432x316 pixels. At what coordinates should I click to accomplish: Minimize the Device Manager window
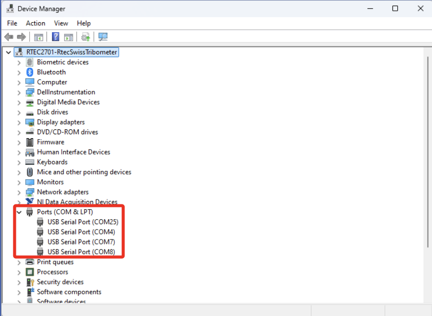coord(370,8)
